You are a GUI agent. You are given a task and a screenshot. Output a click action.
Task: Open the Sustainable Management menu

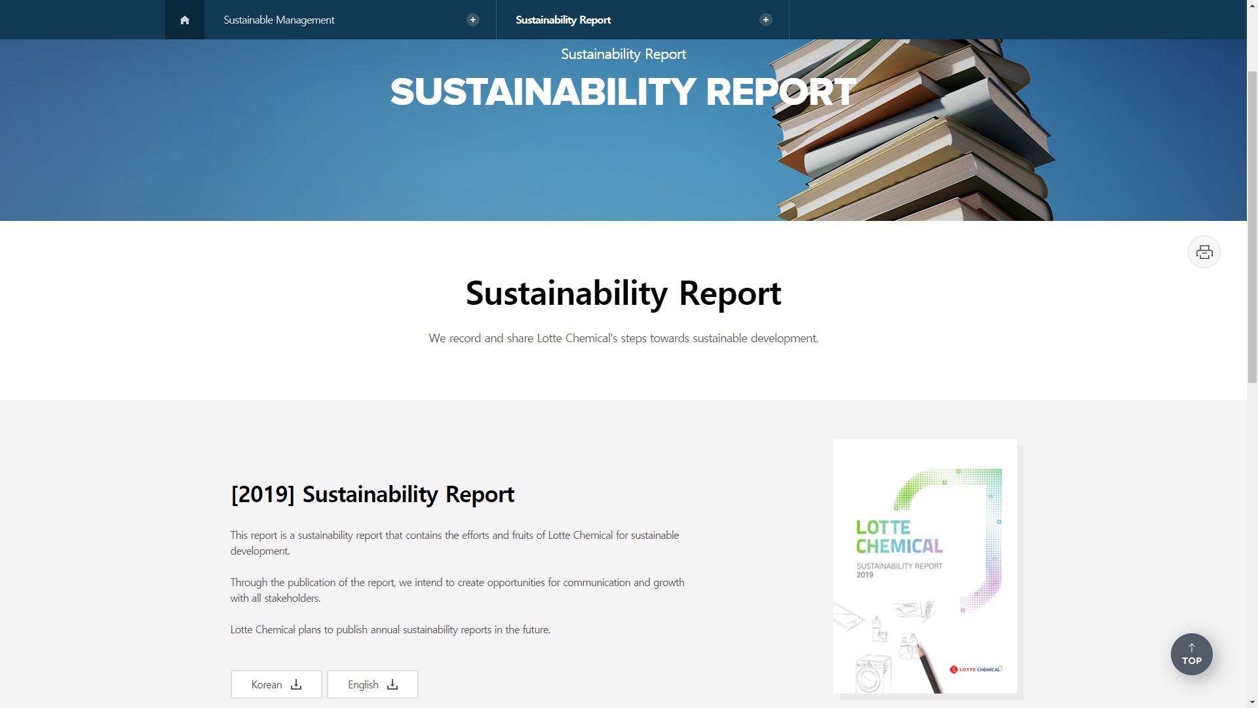pyautogui.click(x=279, y=20)
